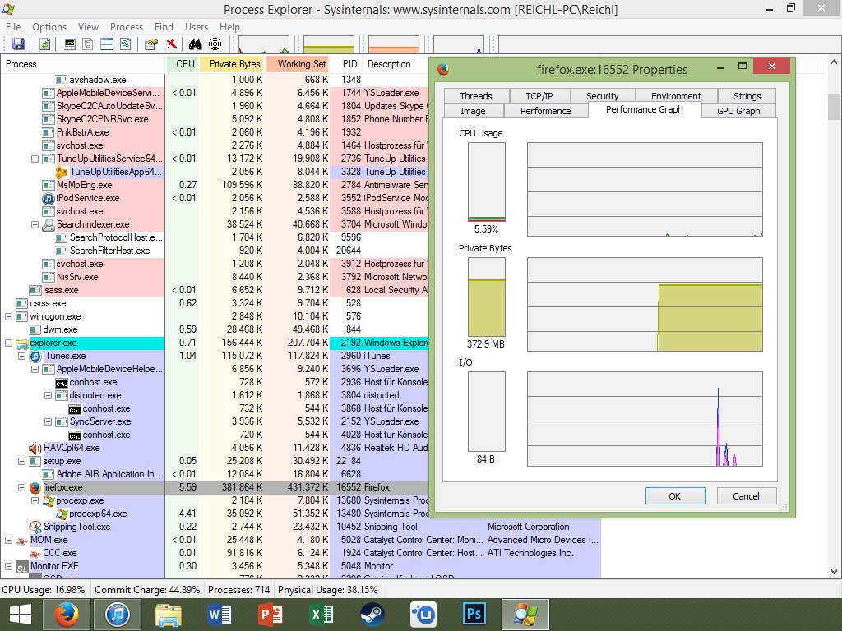The image size is (842, 631).
Task: Click the toolbar orange physical memory graph
Action: tap(394, 44)
